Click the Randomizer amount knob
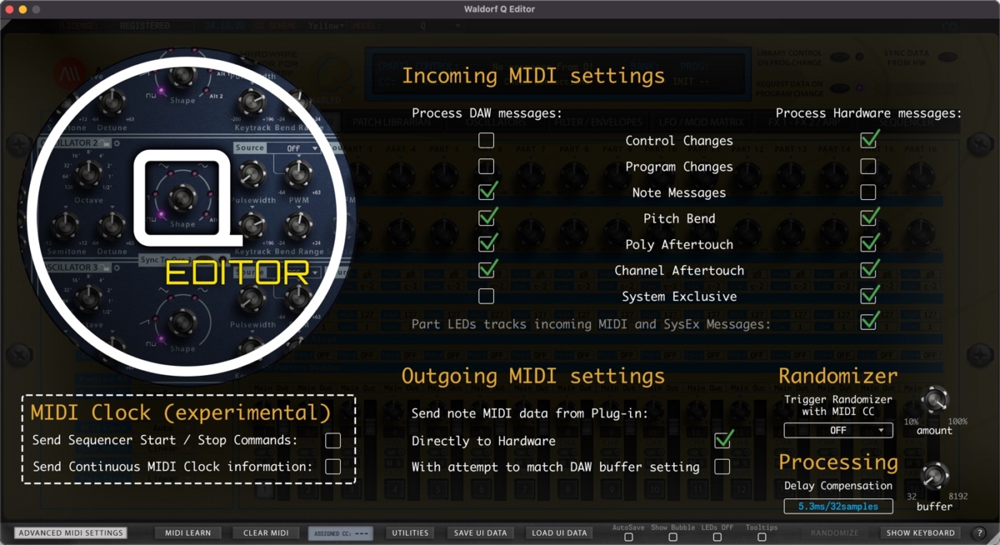Image resolution: width=1000 pixels, height=545 pixels. pos(935,400)
